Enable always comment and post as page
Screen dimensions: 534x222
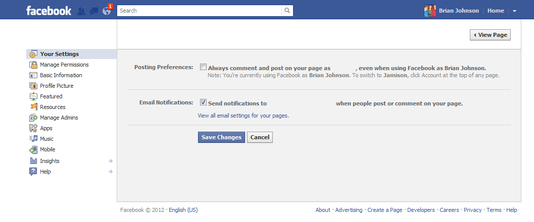[x=203, y=67]
